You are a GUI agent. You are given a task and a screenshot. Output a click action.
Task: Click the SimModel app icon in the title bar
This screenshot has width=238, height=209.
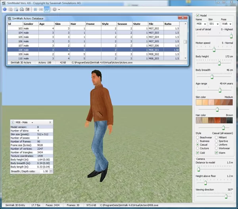point(4,3)
